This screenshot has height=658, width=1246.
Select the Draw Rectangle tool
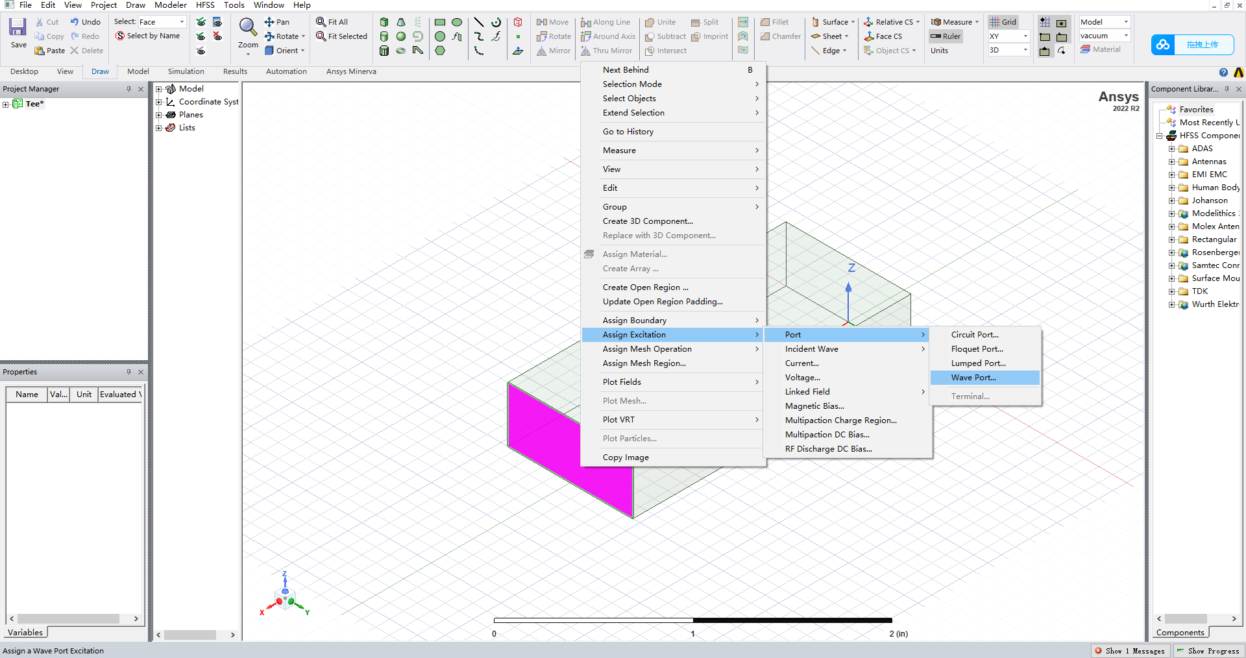pyautogui.click(x=440, y=22)
